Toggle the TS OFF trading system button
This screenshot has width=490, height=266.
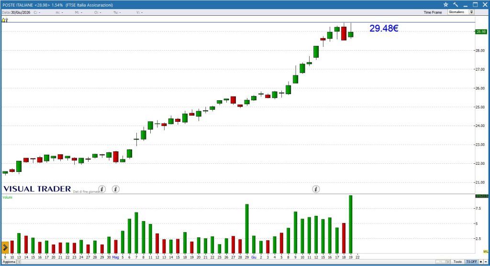[471, 262]
